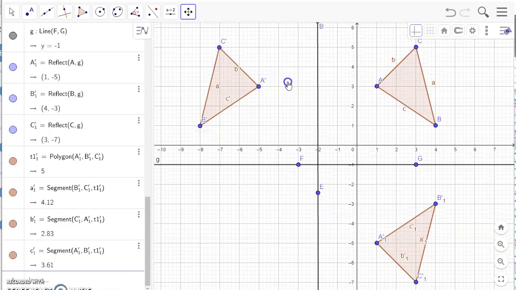Click reflected point A' at (-5, 3)
Screen dimensions: 516x290
coord(259,87)
